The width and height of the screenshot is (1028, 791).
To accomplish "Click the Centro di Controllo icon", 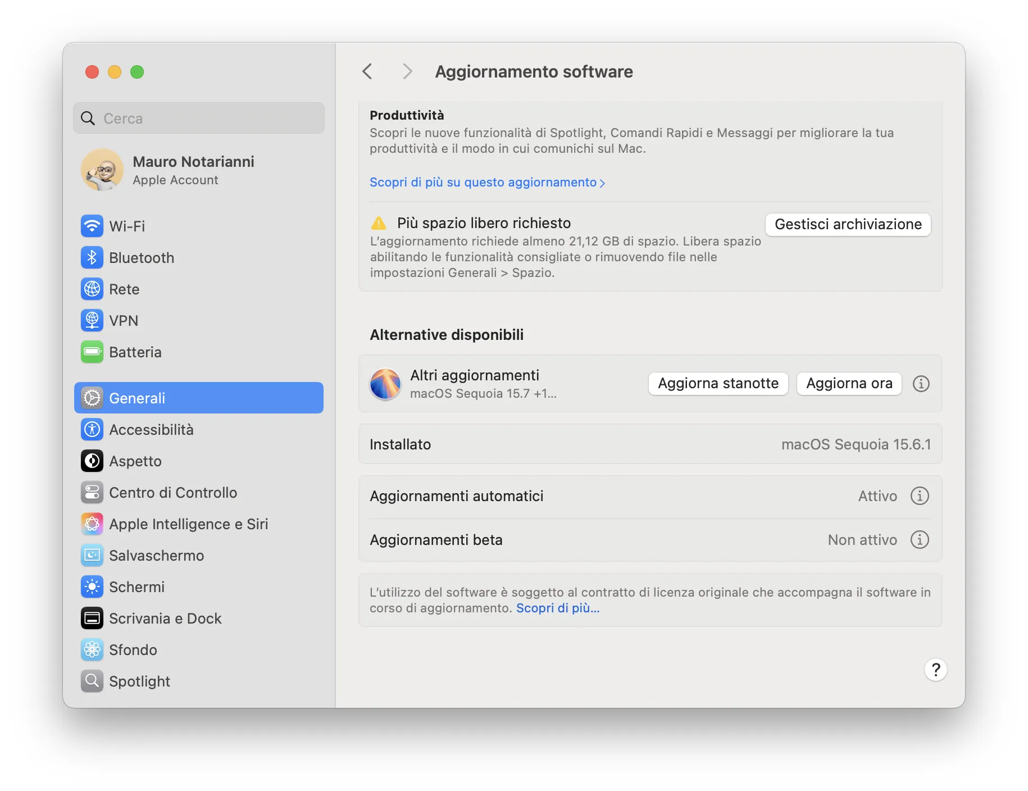I will pyautogui.click(x=92, y=492).
